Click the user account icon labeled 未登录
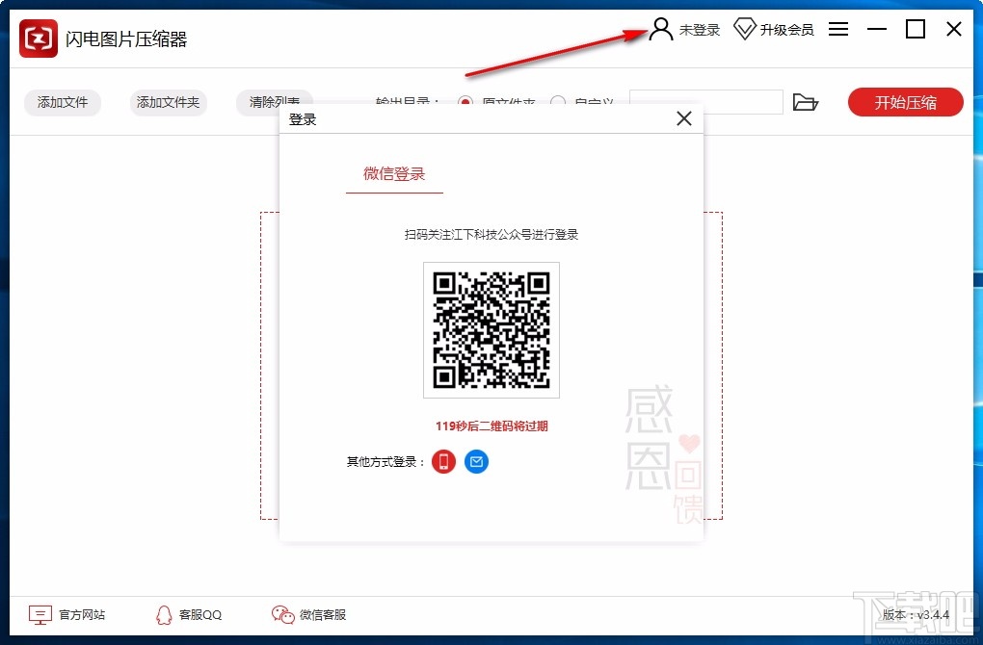Viewport: 983px width, 645px height. pyautogui.click(x=661, y=30)
